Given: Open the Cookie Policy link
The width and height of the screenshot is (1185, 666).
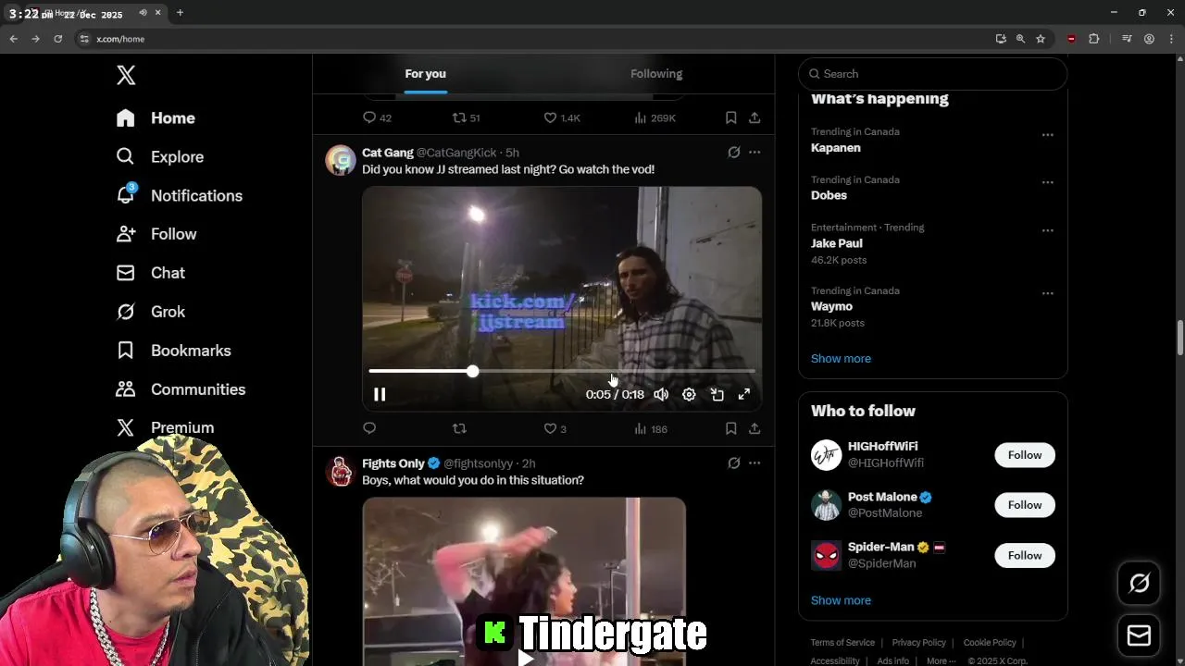Looking at the screenshot, I should tap(990, 643).
